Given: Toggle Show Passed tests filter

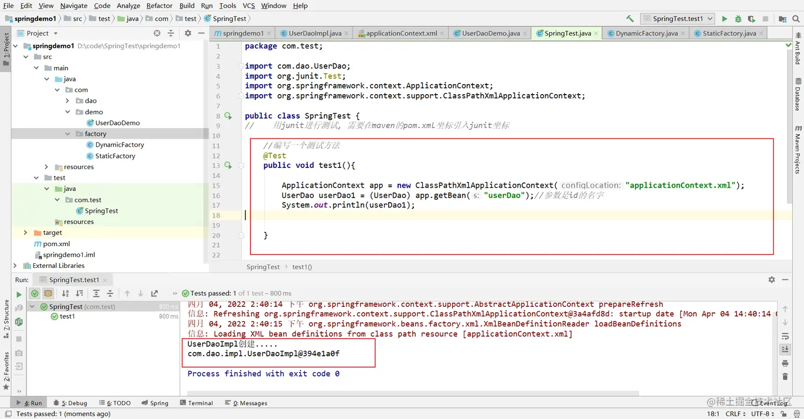Looking at the screenshot, I should [35, 293].
